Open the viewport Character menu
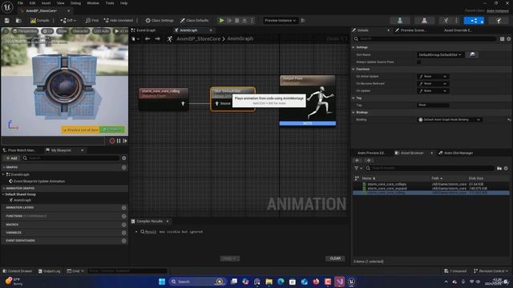 pyautogui.click(x=80, y=31)
